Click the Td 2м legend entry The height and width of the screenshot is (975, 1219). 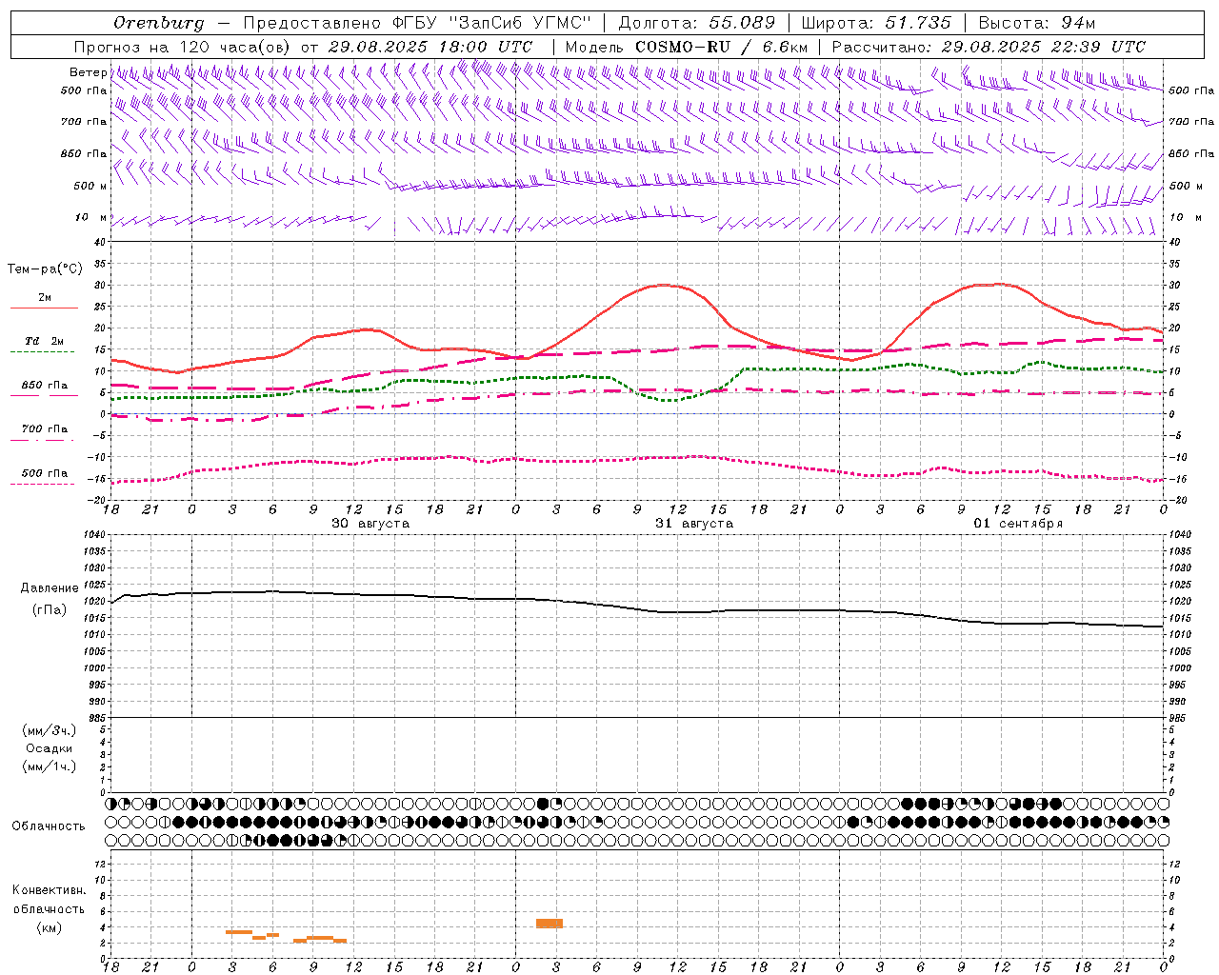(x=45, y=341)
